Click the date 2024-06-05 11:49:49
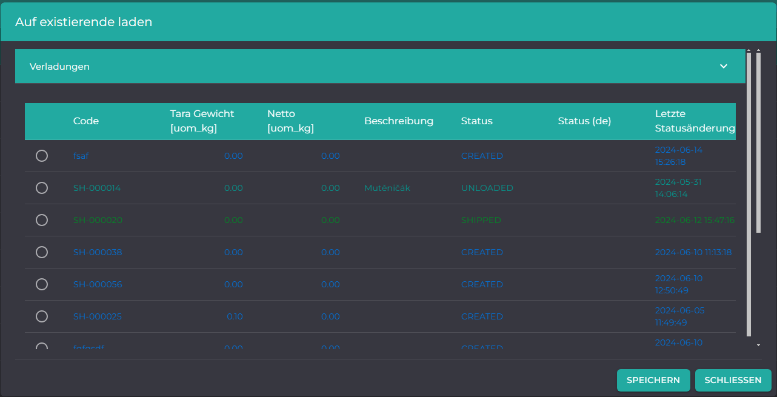This screenshot has height=397, width=777. tap(679, 316)
